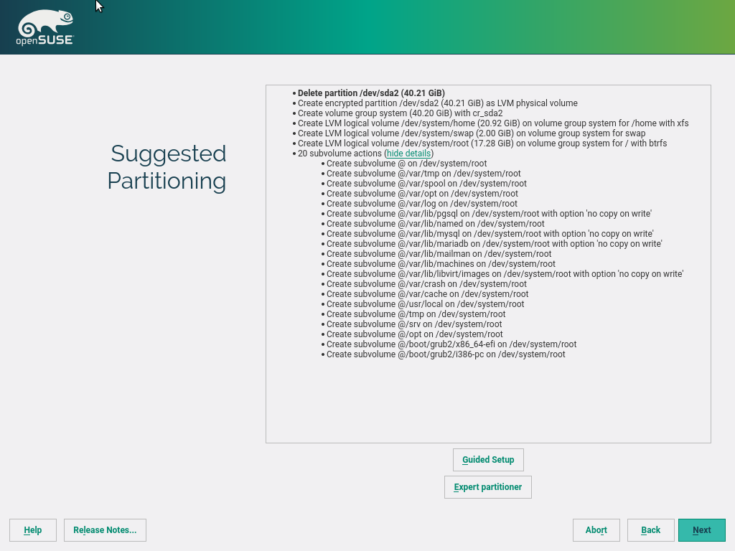Click the Suggested Partitioning heading
Screen dimensions: 735x551
[x=167, y=167]
